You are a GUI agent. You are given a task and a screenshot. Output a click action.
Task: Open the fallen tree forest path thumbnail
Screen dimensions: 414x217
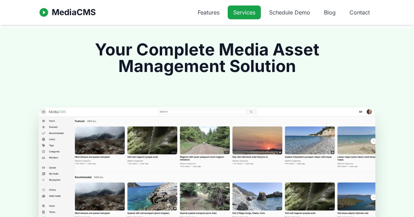205,196
